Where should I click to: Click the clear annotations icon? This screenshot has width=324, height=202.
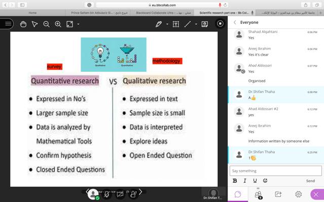pos(204,24)
